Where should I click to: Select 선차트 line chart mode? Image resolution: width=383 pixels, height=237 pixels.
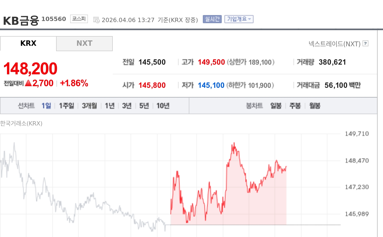click(26, 106)
